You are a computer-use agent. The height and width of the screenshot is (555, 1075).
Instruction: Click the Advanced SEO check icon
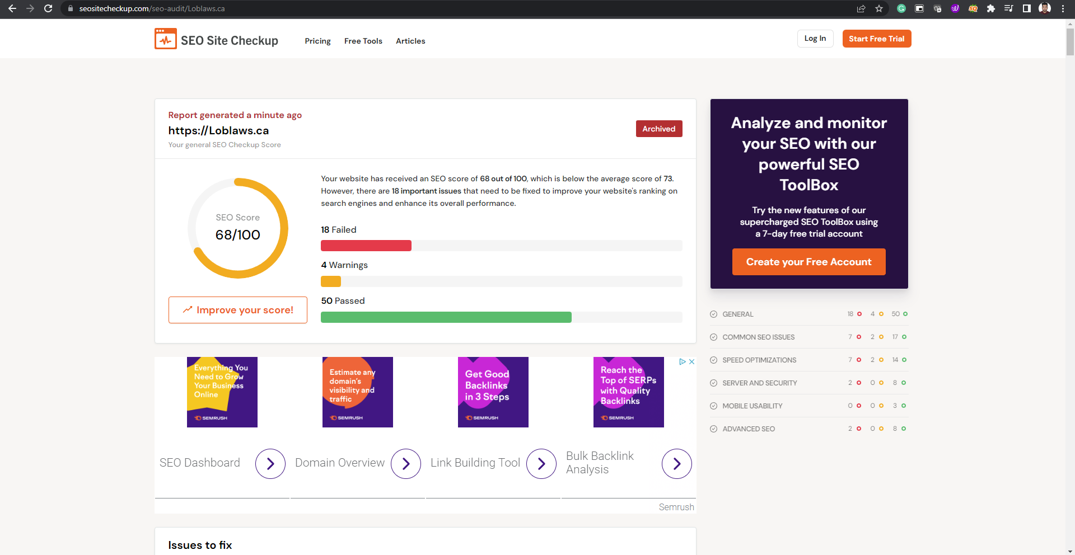pyautogui.click(x=714, y=429)
